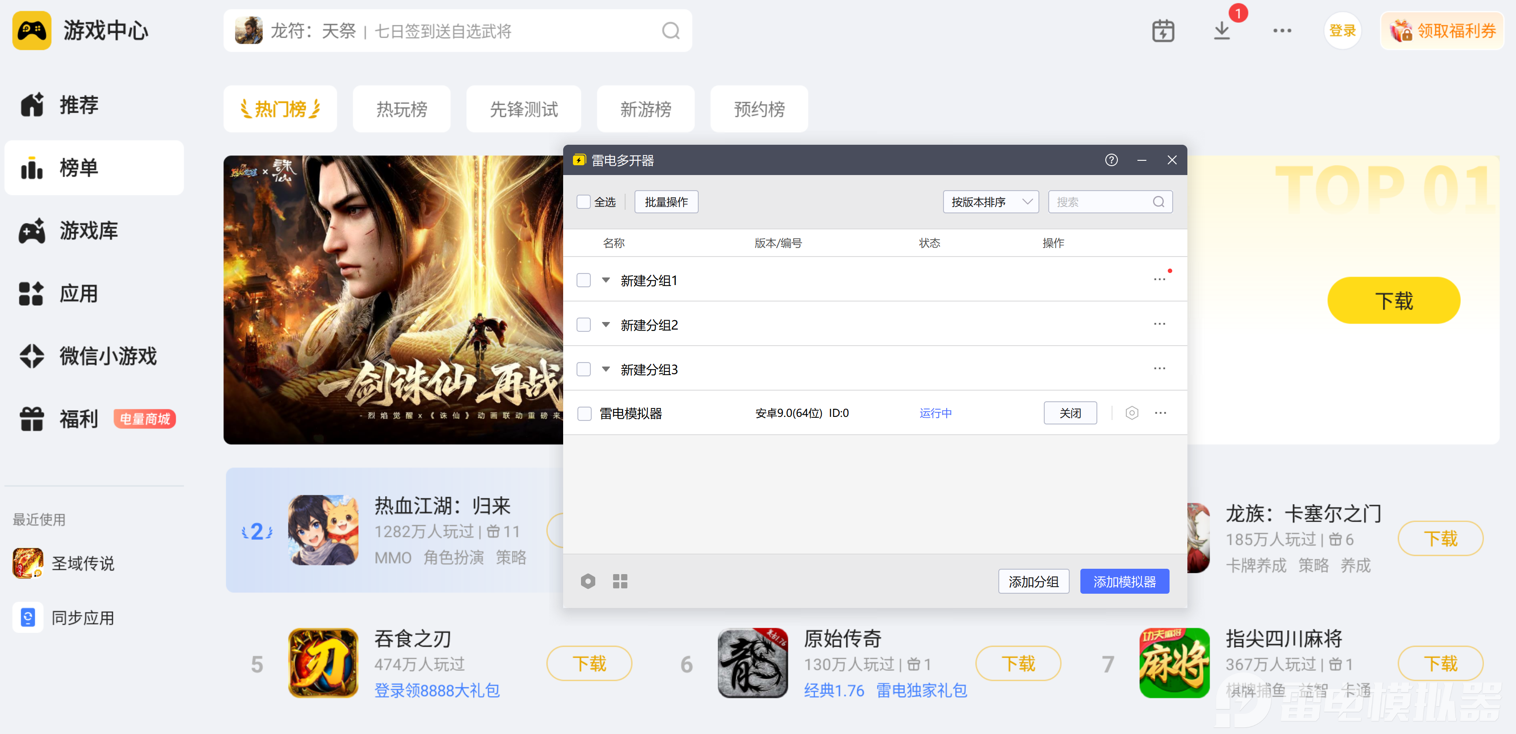Click the daily check-in calendar icon
Screen dimensions: 1516x734
(1162, 31)
